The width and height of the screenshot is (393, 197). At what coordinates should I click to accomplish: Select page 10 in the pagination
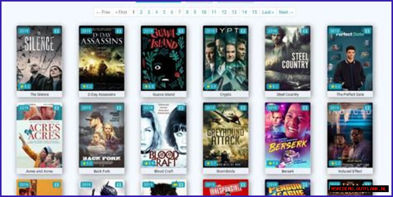pyautogui.click(x=204, y=12)
